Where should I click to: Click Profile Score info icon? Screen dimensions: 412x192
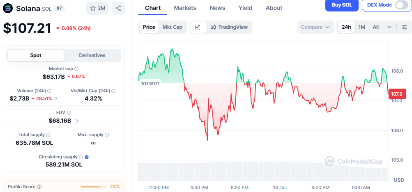39,187
